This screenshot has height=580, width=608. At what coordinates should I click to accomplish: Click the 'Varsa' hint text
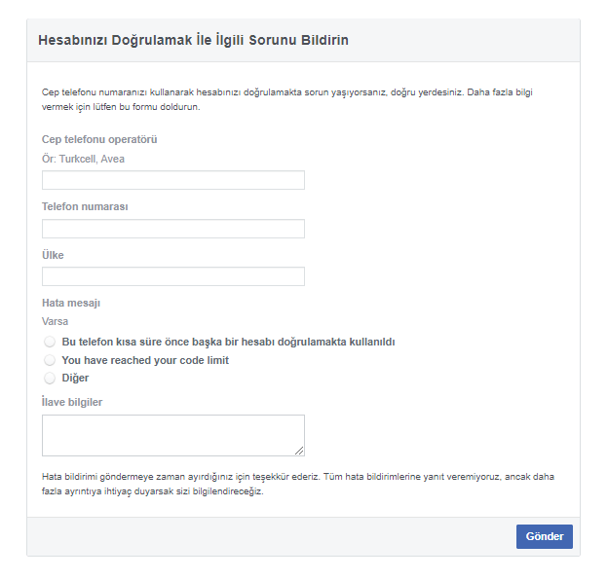point(55,321)
